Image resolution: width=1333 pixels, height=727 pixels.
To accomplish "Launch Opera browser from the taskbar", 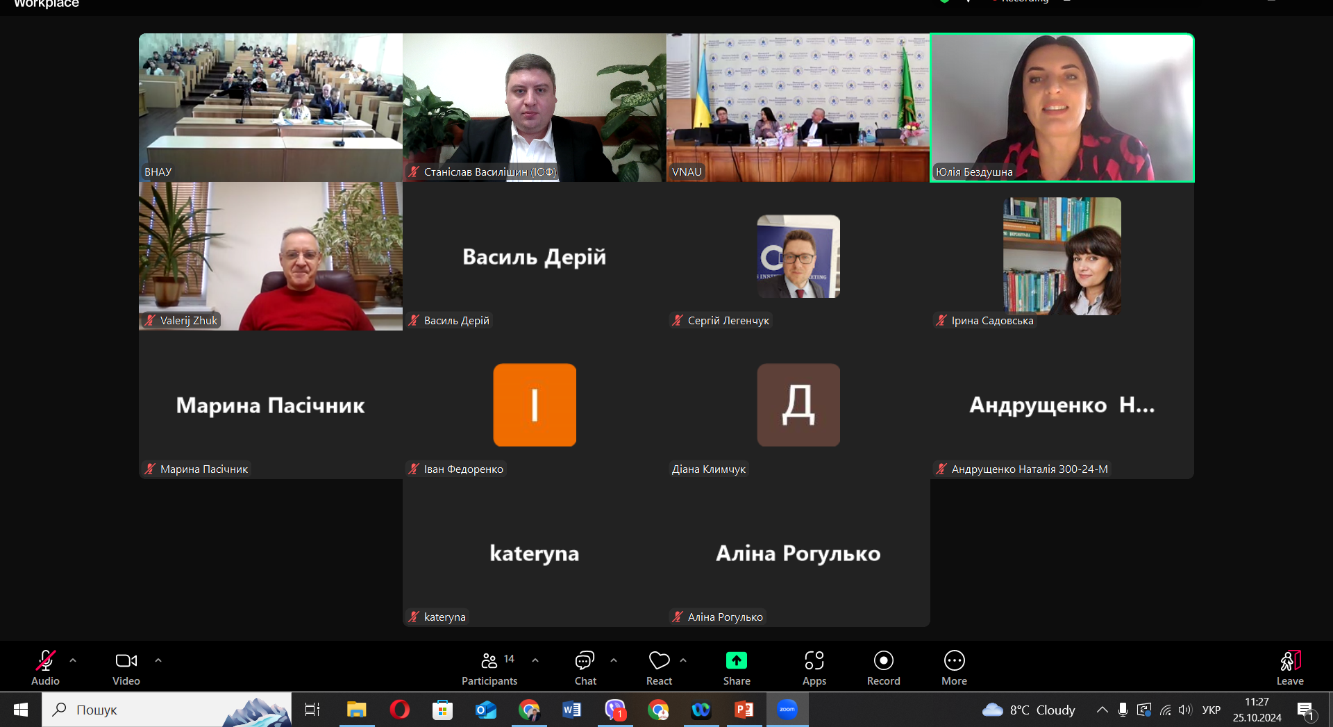I will click(x=399, y=710).
